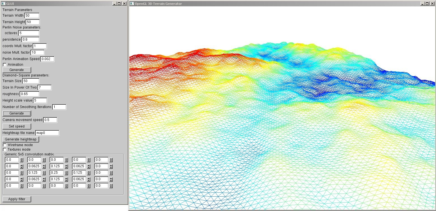Click the noise Mult. factor field
Screen dimensions: 436x211
point(38,52)
